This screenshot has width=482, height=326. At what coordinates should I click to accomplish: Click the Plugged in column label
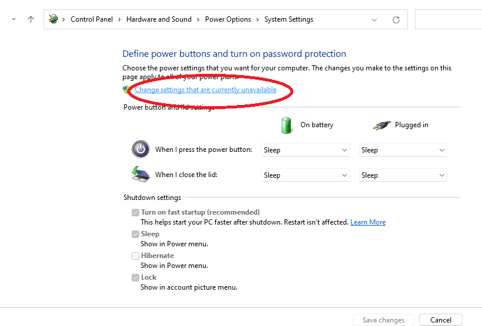coord(411,125)
